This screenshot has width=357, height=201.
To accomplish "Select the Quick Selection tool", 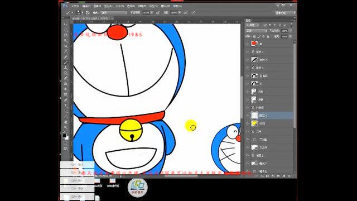I will pos(66,41).
